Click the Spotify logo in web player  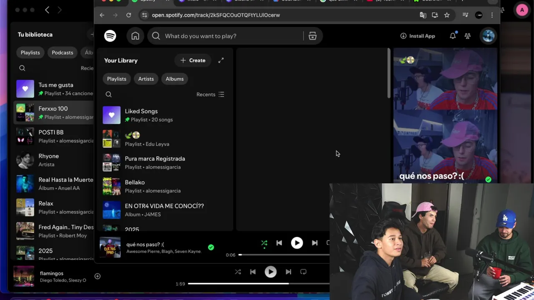tap(110, 36)
